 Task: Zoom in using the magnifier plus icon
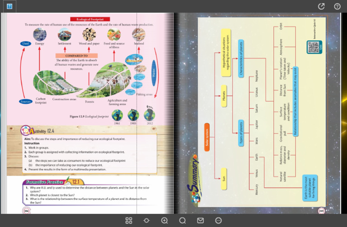tap(164, 220)
